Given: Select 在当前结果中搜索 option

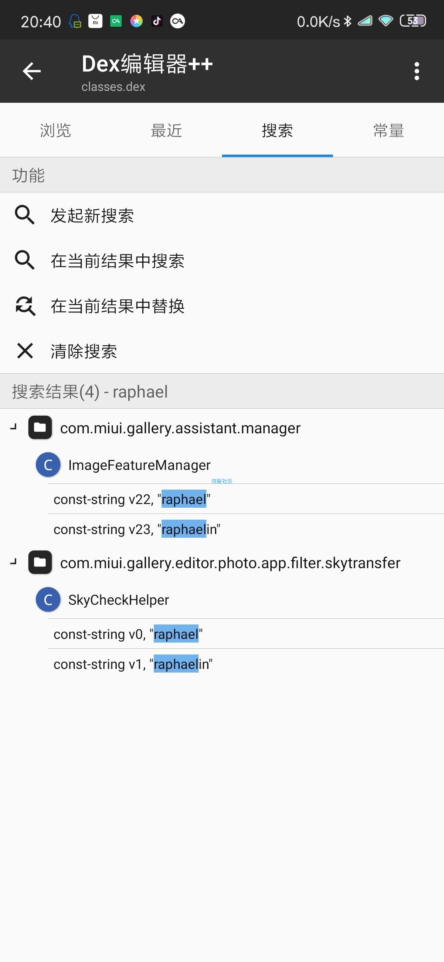Looking at the screenshot, I should point(222,261).
